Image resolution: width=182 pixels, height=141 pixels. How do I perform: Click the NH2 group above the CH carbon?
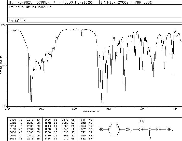click(142, 121)
